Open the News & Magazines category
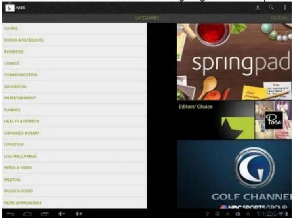Image resolution: width=292 pixels, height=218 pixels. [74, 203]
